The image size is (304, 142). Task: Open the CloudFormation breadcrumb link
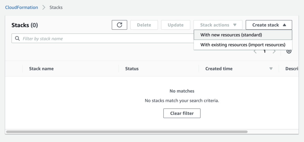click(x=21, y=7)
